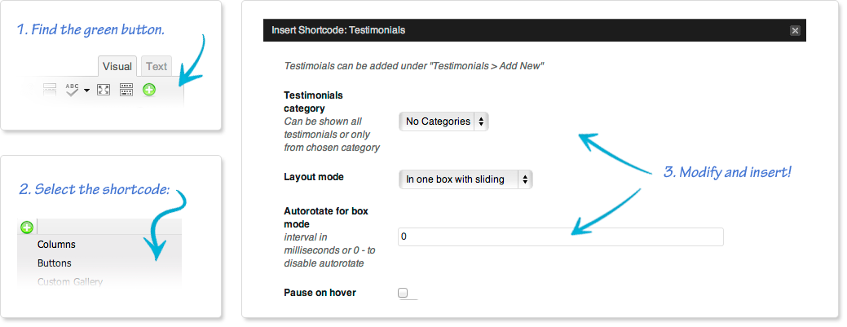Click the green plus shortcode button beside the toolbar icons
Image resolution: width=847 pixels, height=327 pixels.
point(149,90)
